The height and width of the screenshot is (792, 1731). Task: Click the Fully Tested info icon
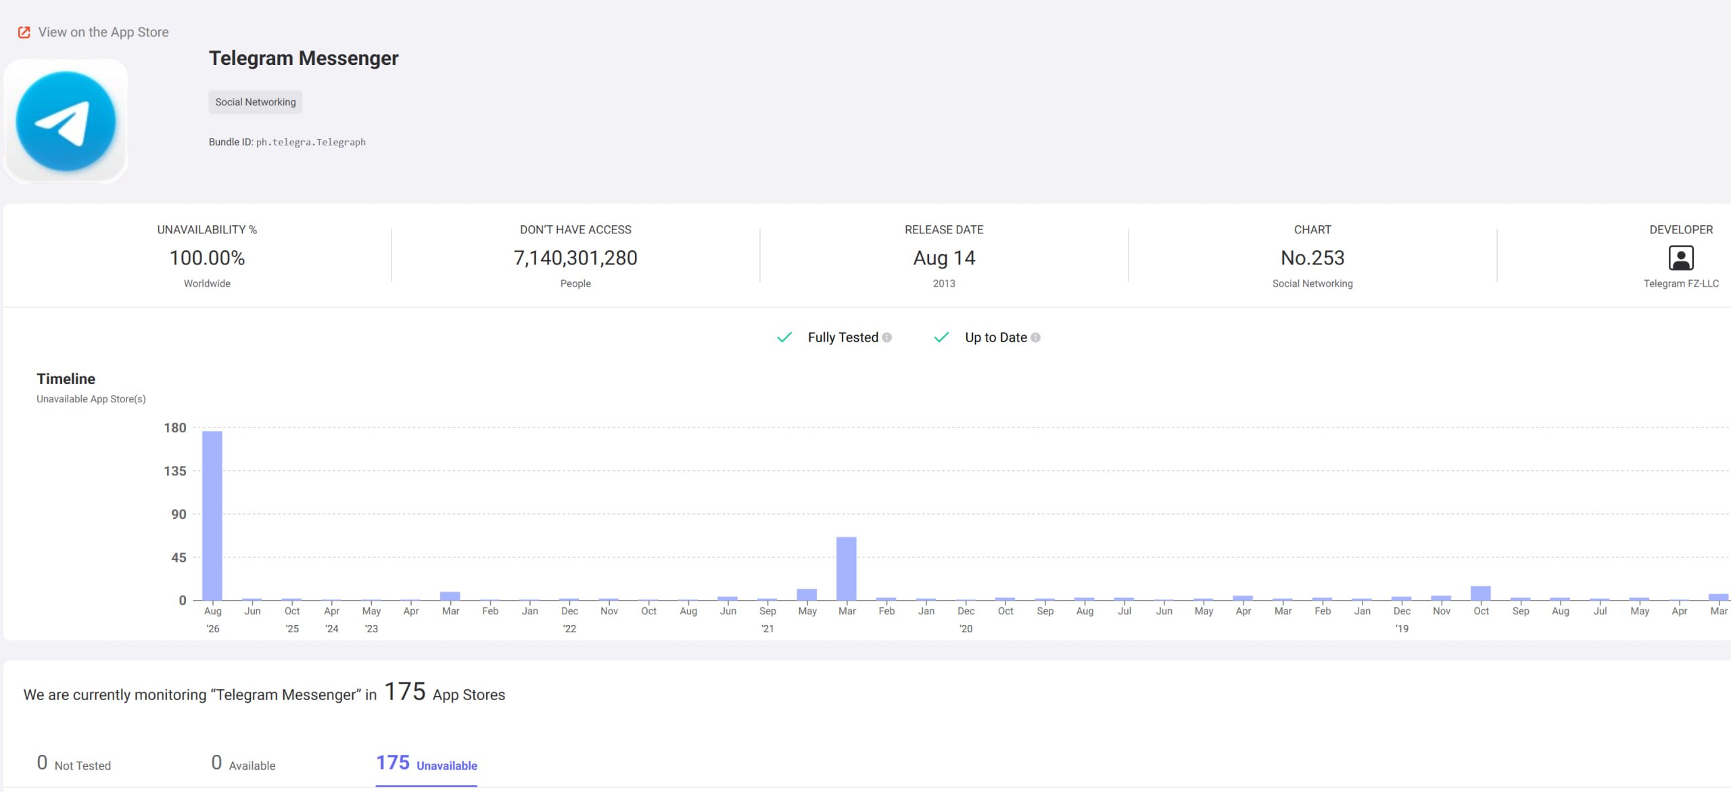click(886, 337)
